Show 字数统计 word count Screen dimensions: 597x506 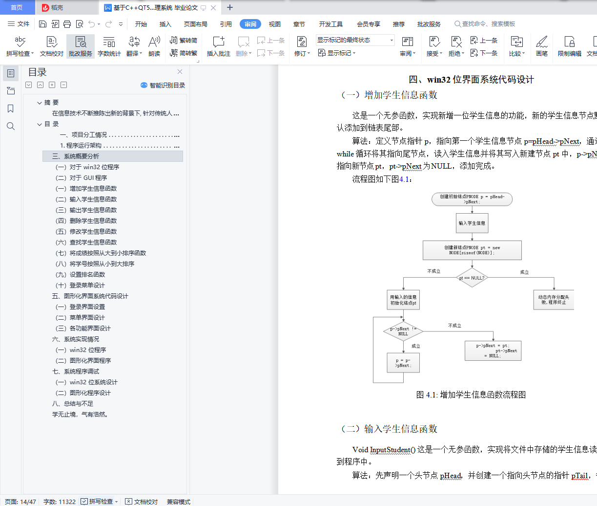[109, 46]
